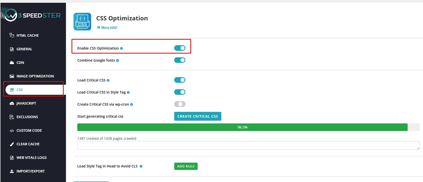Open the HTML Cache menu item

click(x=28, y=35)
